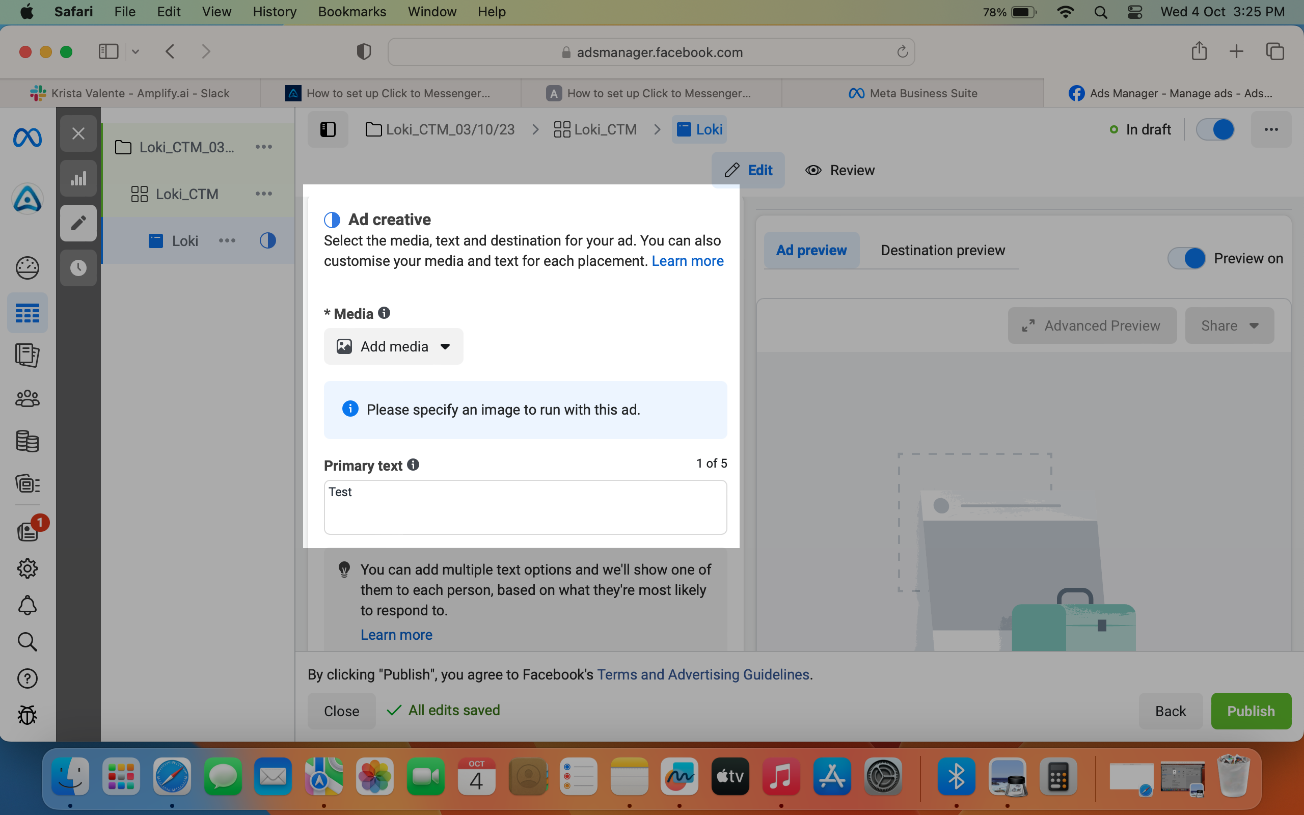Click the Primary text info icon
The width and height of the screenshot is (1304, 815).
point(413,465)
